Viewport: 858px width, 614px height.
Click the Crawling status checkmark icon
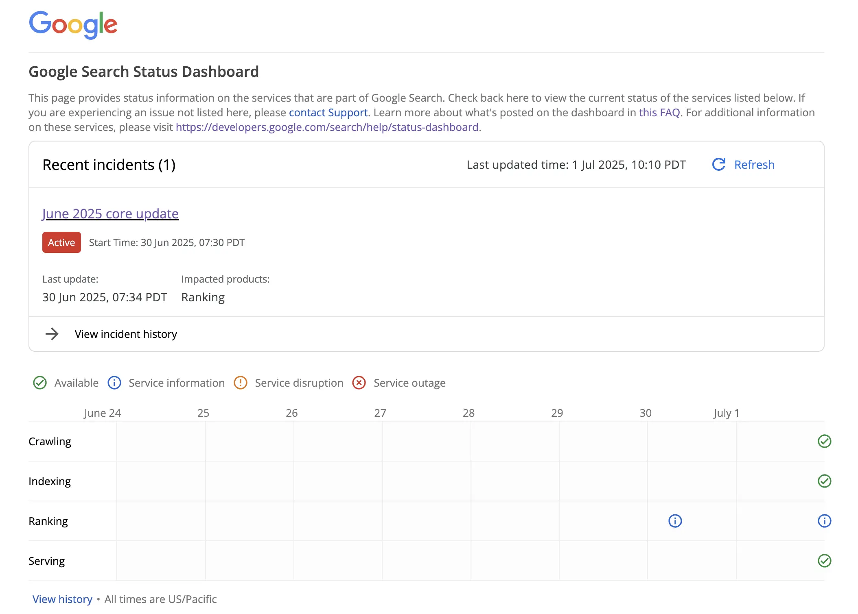point(824,441)
